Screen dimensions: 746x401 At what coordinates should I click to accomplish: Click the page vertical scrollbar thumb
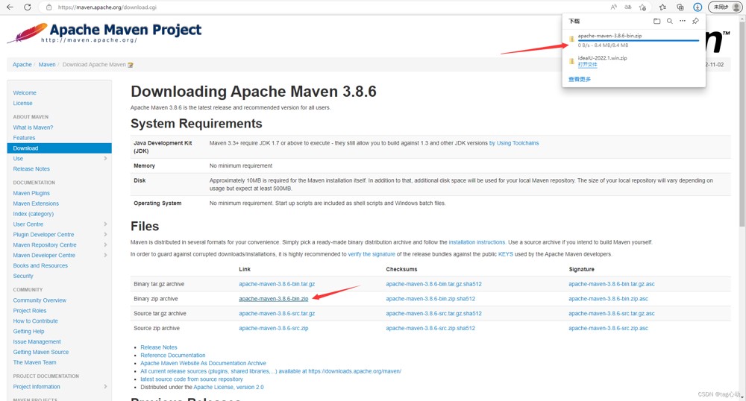pos(742,124)
